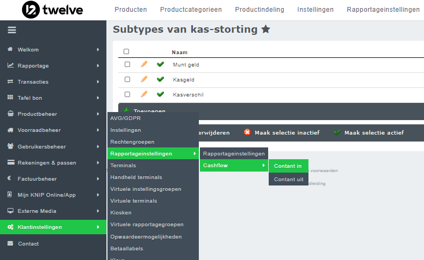Sort the table by the Naam column header
This screenshot has height=260, width=424.
coord(179,52)
